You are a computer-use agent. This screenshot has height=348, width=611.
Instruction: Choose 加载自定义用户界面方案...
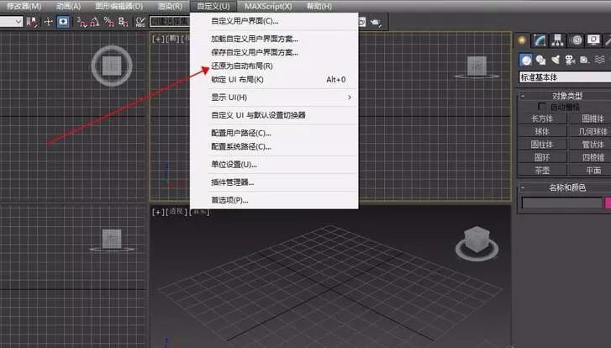click(x=274, y=39)
